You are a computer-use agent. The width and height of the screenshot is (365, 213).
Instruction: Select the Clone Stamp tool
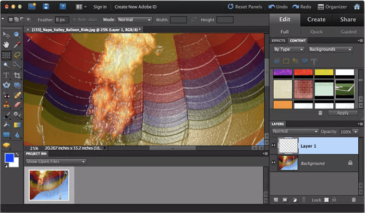point(6,105)
